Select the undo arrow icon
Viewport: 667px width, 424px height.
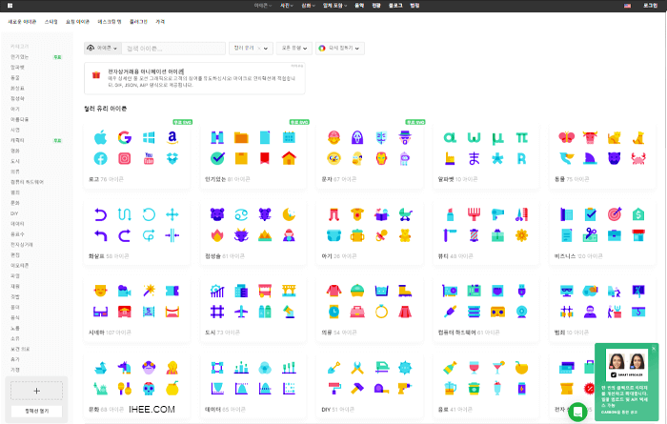(x=100, y=214)
